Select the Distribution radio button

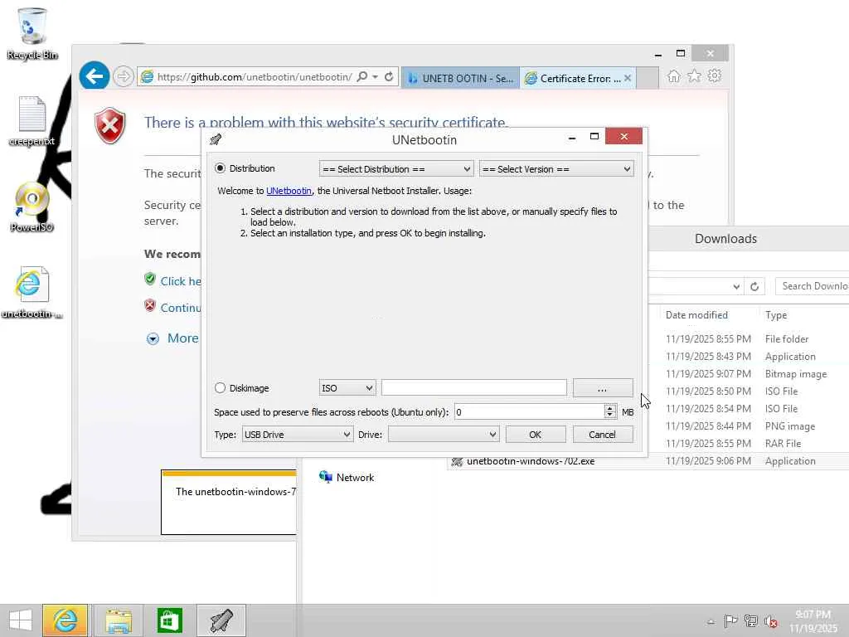click(x=220, y=168)
